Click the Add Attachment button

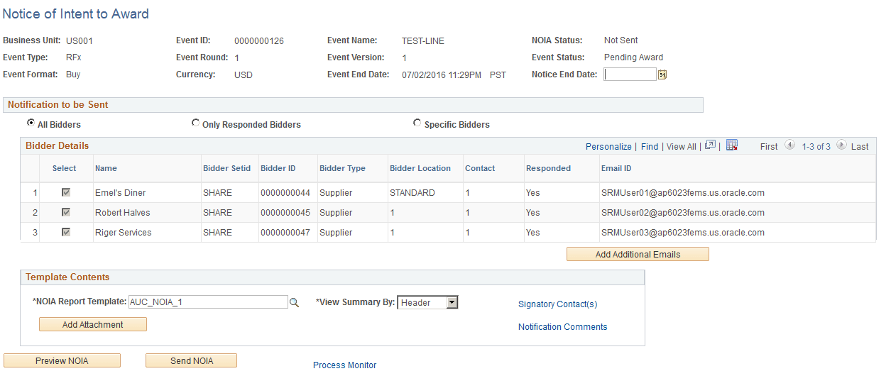point(93,325)
